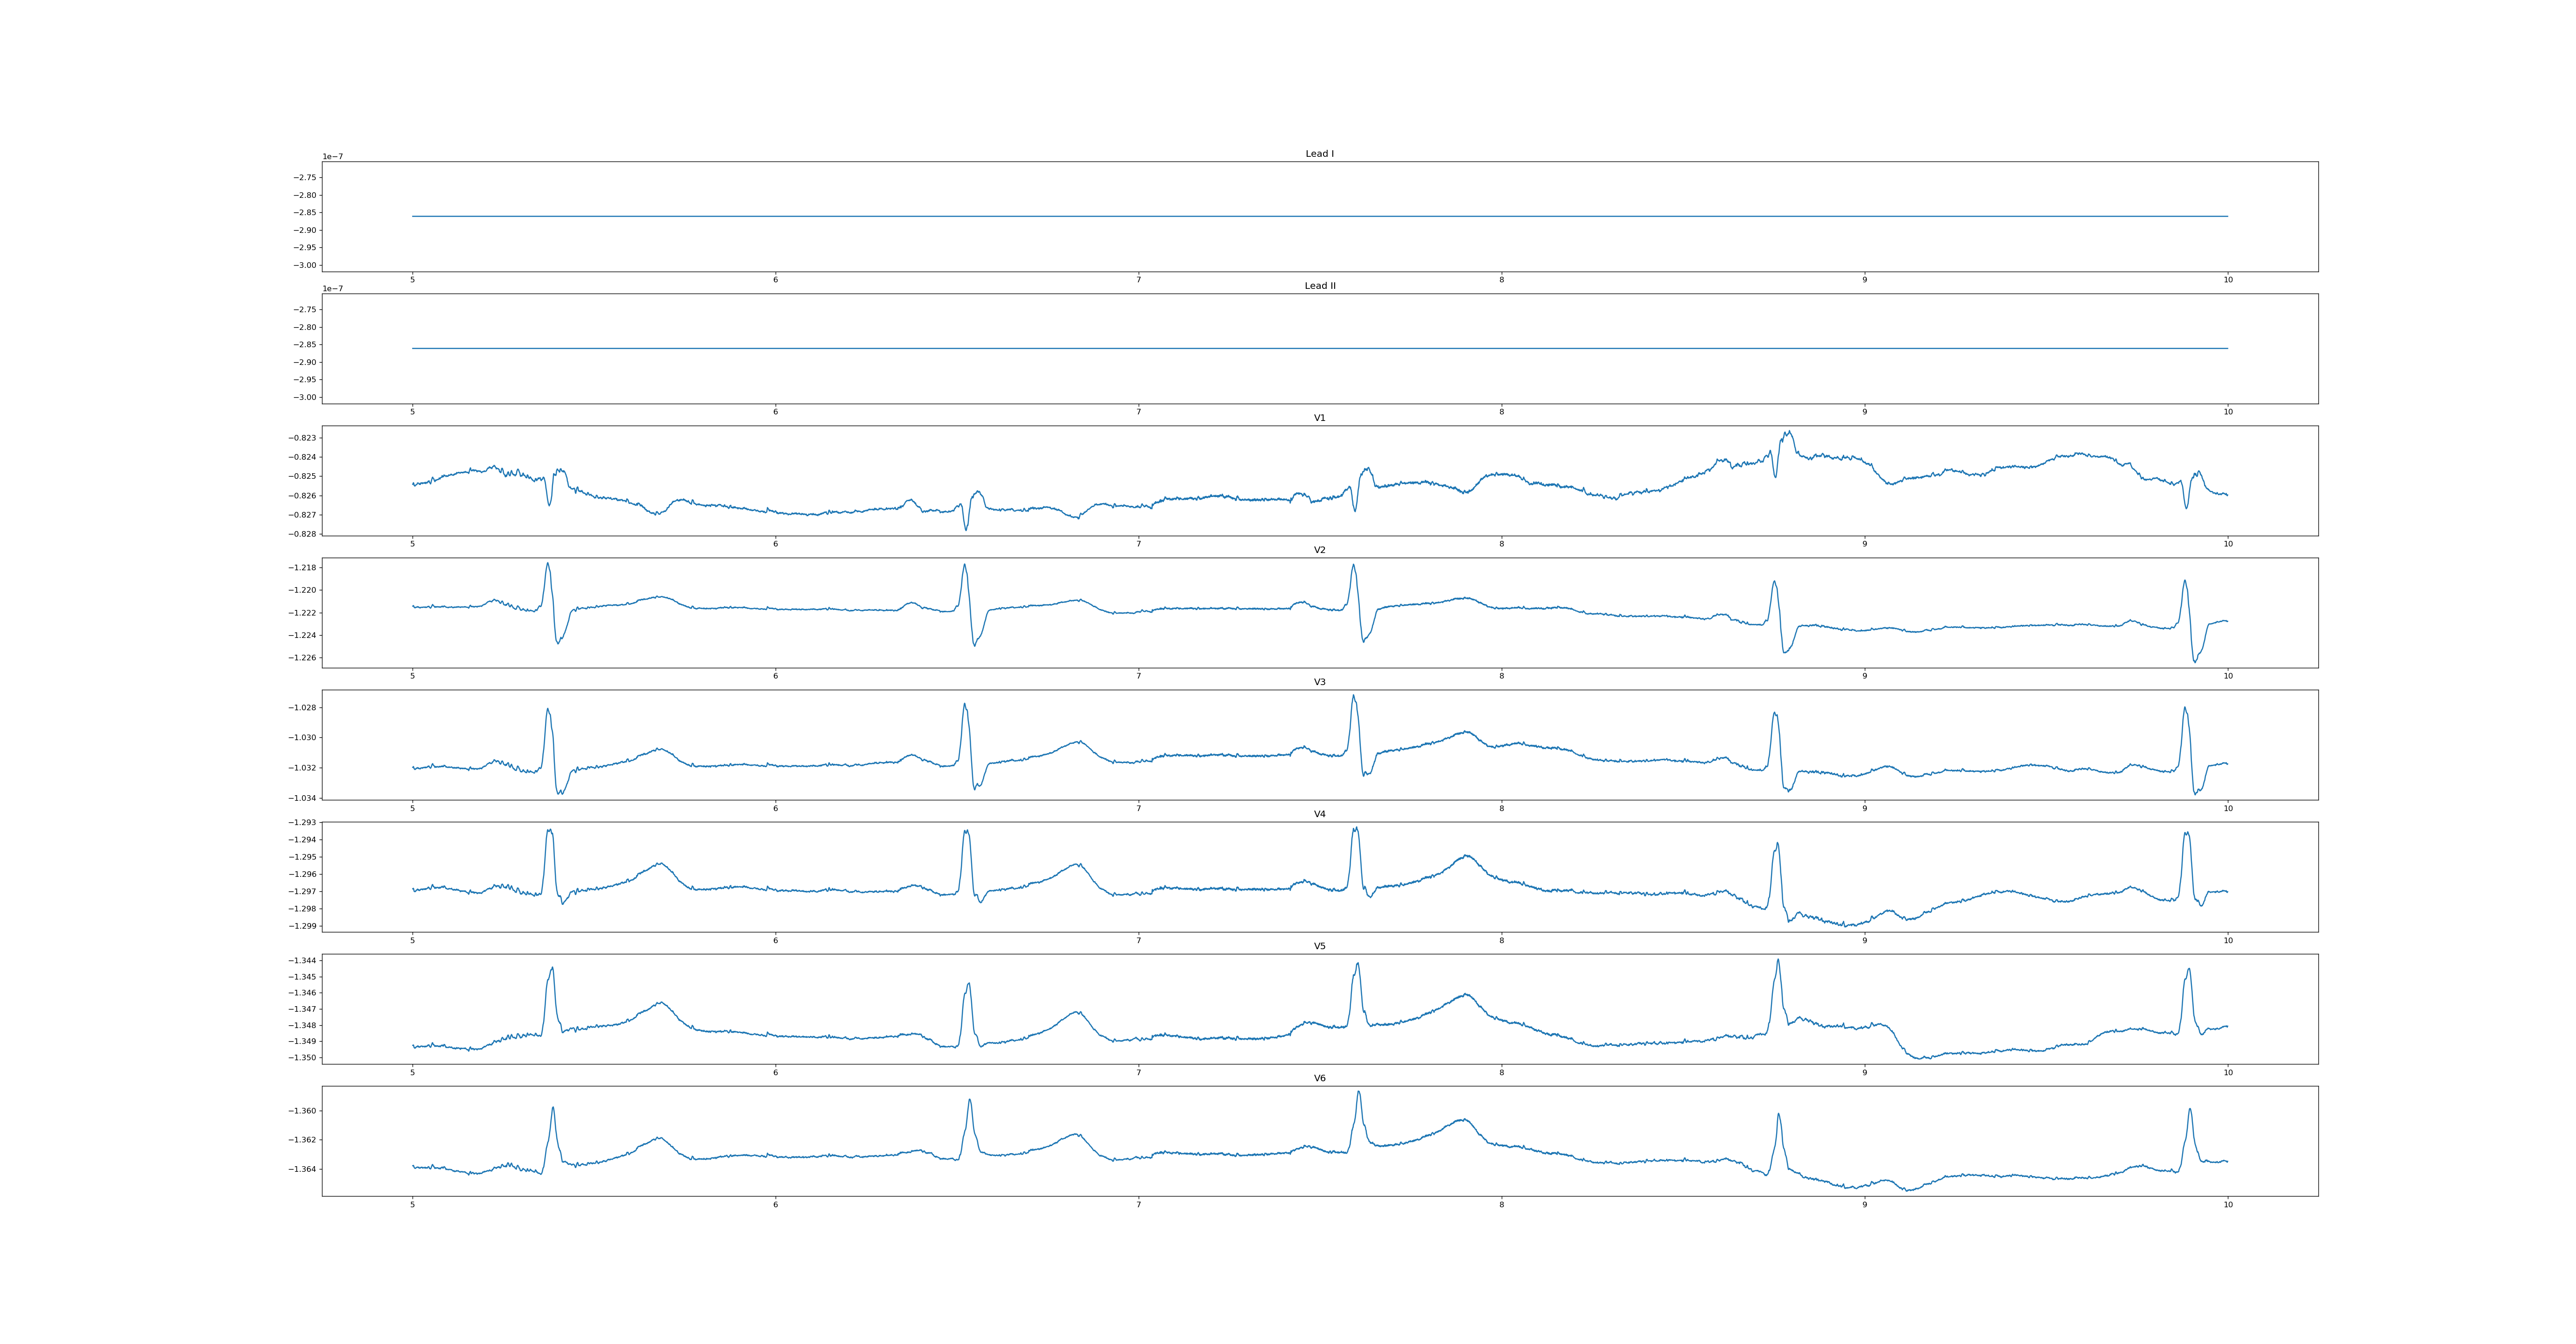Click the −0.823 y-axis tick of V1
Viewport: 2576px width, 1344px height.
[303, 438]
